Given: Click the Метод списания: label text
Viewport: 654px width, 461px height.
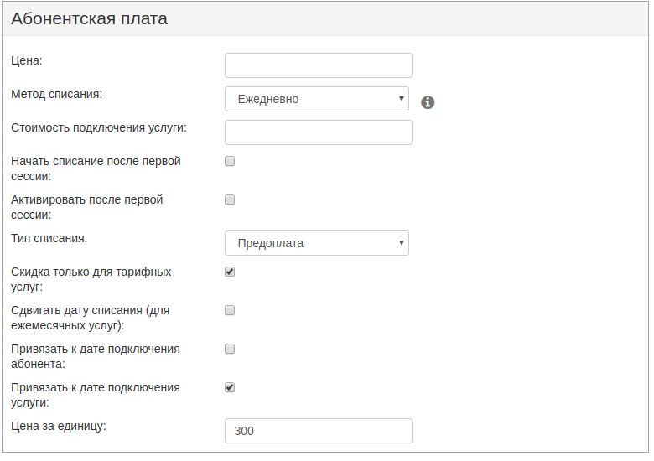Looking at the screenshot, I should [57, 94].
